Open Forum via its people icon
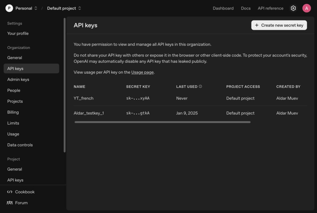317x213 pixels. 10,203
